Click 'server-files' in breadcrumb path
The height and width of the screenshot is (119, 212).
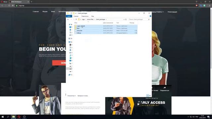90,20
